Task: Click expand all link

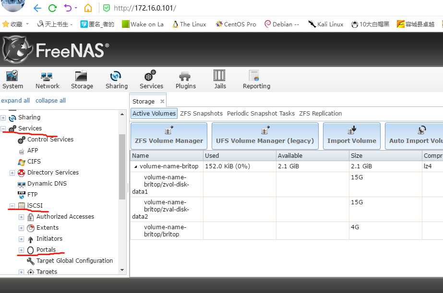Action: [x=15, y=101]
